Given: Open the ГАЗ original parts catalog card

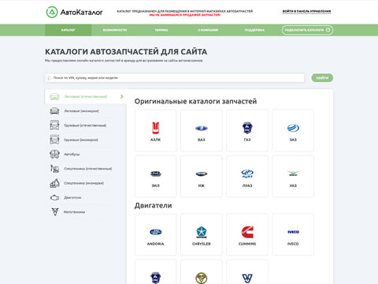Looking at the screenshot, I should pos(247,130).
